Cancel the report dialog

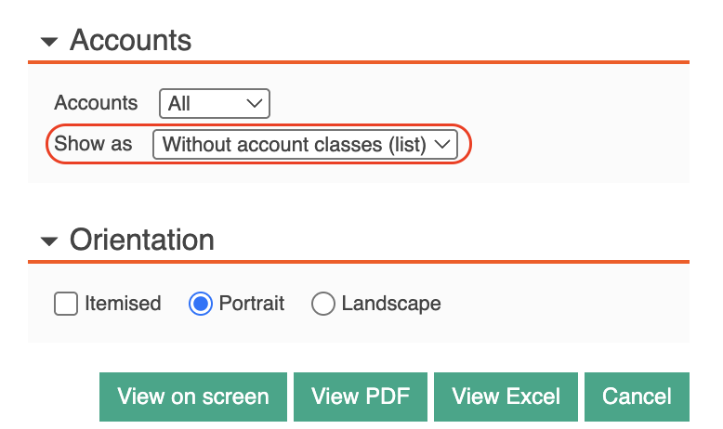click(637, 396)
